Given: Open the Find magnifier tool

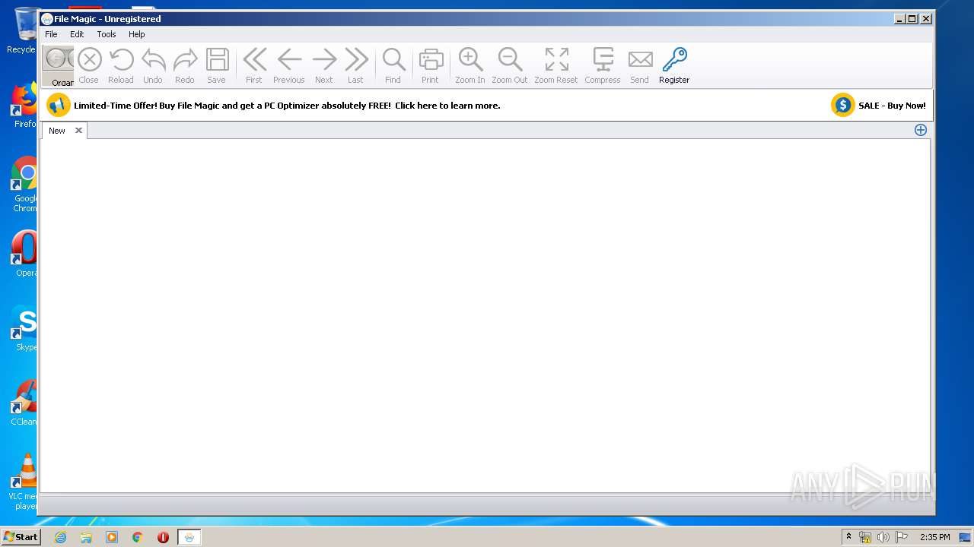Looking at the screenshot, I should [x=393, y=59].
